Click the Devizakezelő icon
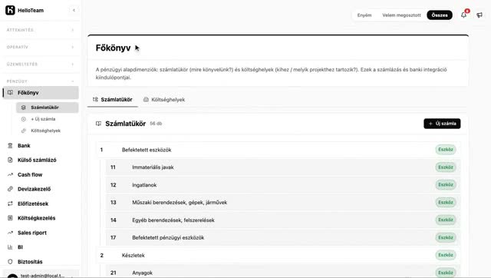 click(x=10, y=189)
